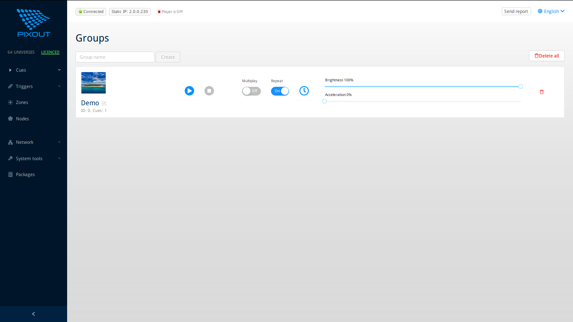Screen dimensions: 573x322
Task: Click the Brightness 100% label
Action: (x=339, y=80)
